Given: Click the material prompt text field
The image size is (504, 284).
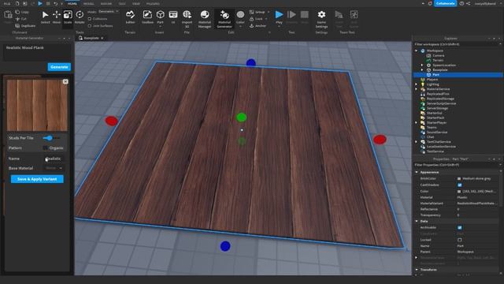Looking at the screenshot, I should 37,52.
